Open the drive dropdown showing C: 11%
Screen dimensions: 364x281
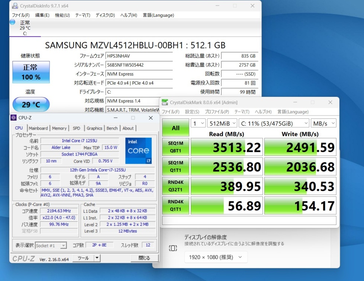pyautogui.click(x=274, y=123)
